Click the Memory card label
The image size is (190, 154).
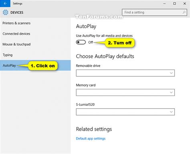pyautogui.click(x=86, y=85)
